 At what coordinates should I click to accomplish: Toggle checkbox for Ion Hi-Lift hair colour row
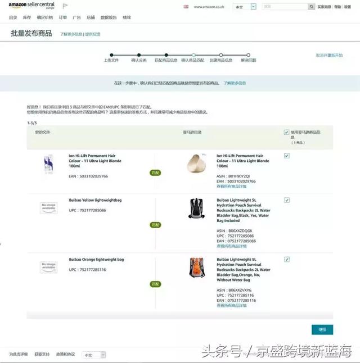[x=287, y=156]
